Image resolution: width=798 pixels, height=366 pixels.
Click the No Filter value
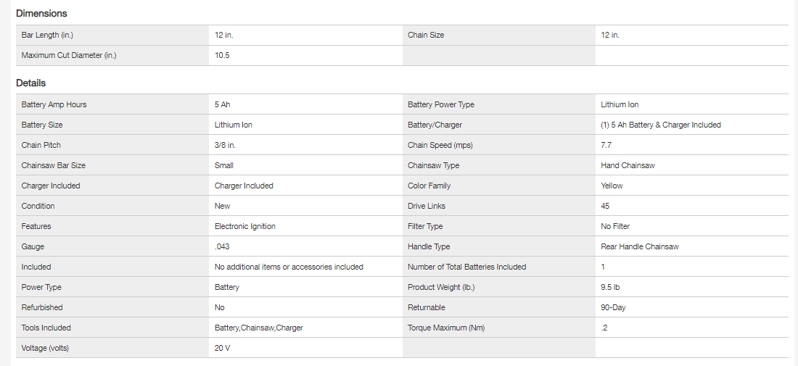(x=615, y=226)
